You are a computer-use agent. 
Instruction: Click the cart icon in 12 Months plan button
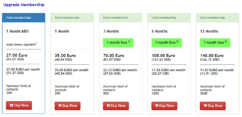[205, 106]
